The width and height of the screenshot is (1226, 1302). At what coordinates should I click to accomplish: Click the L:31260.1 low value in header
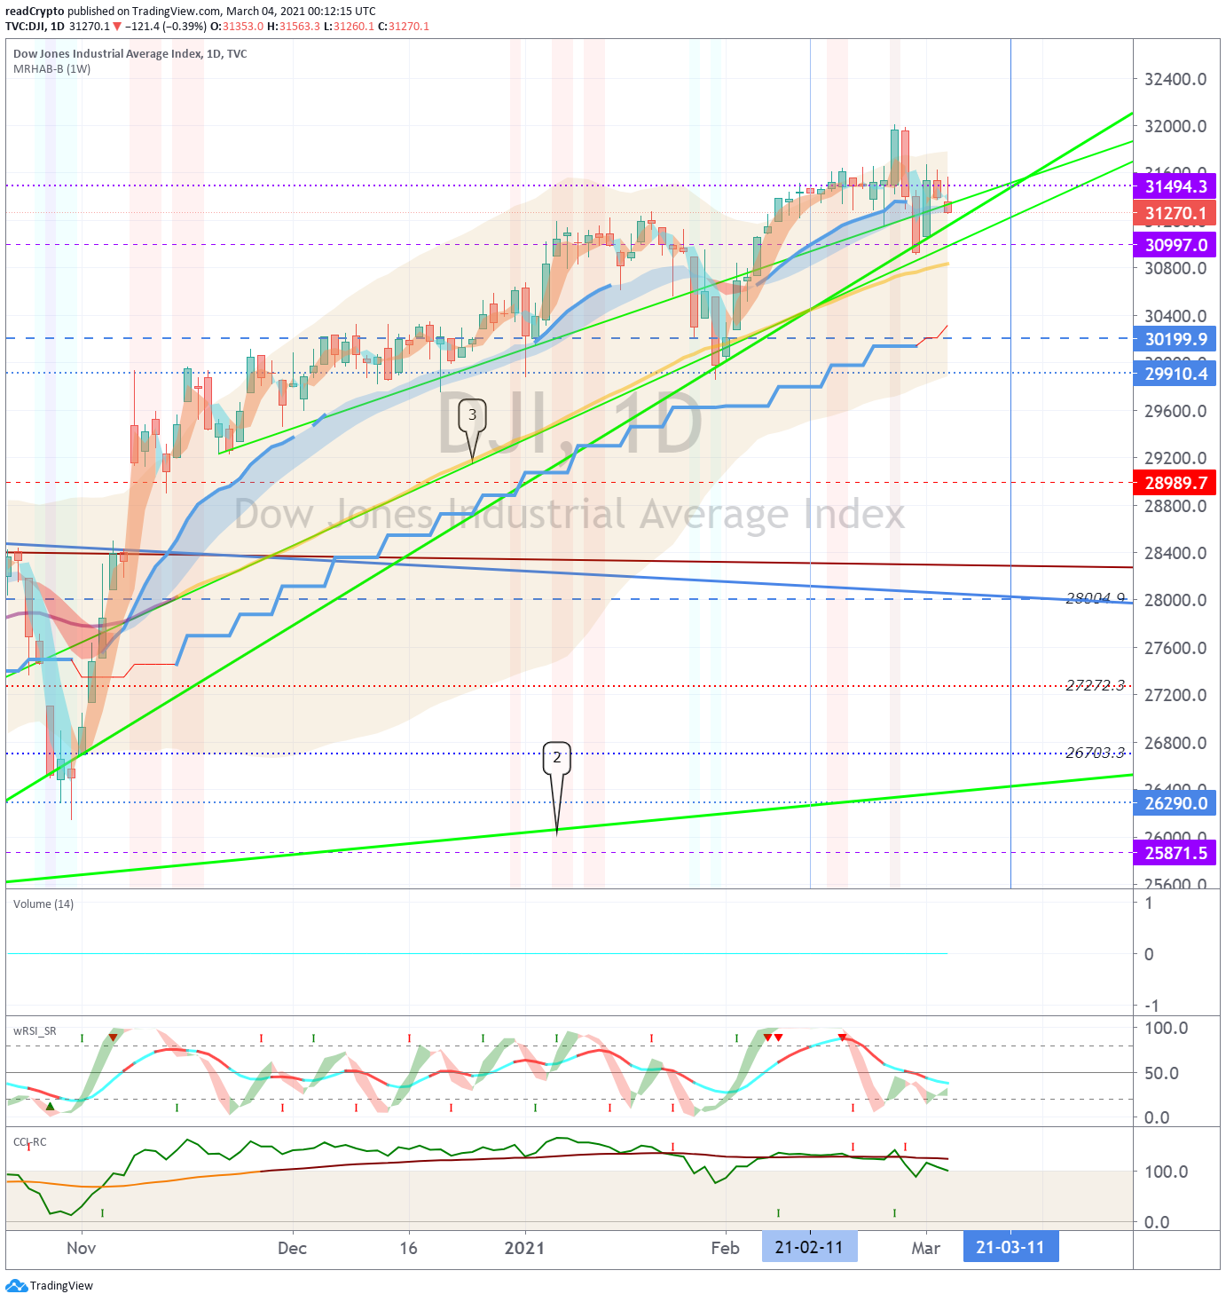(x=349, y=27)
